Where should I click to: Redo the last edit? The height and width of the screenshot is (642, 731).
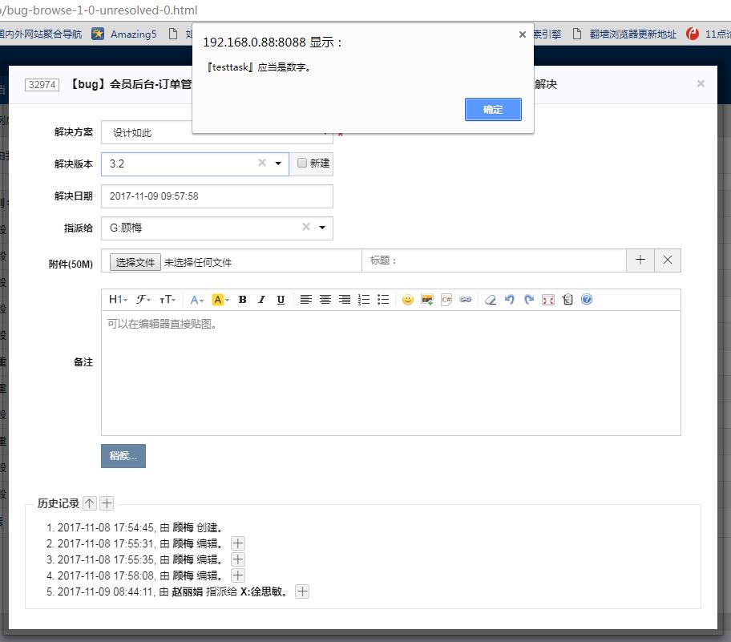[529, 300]
